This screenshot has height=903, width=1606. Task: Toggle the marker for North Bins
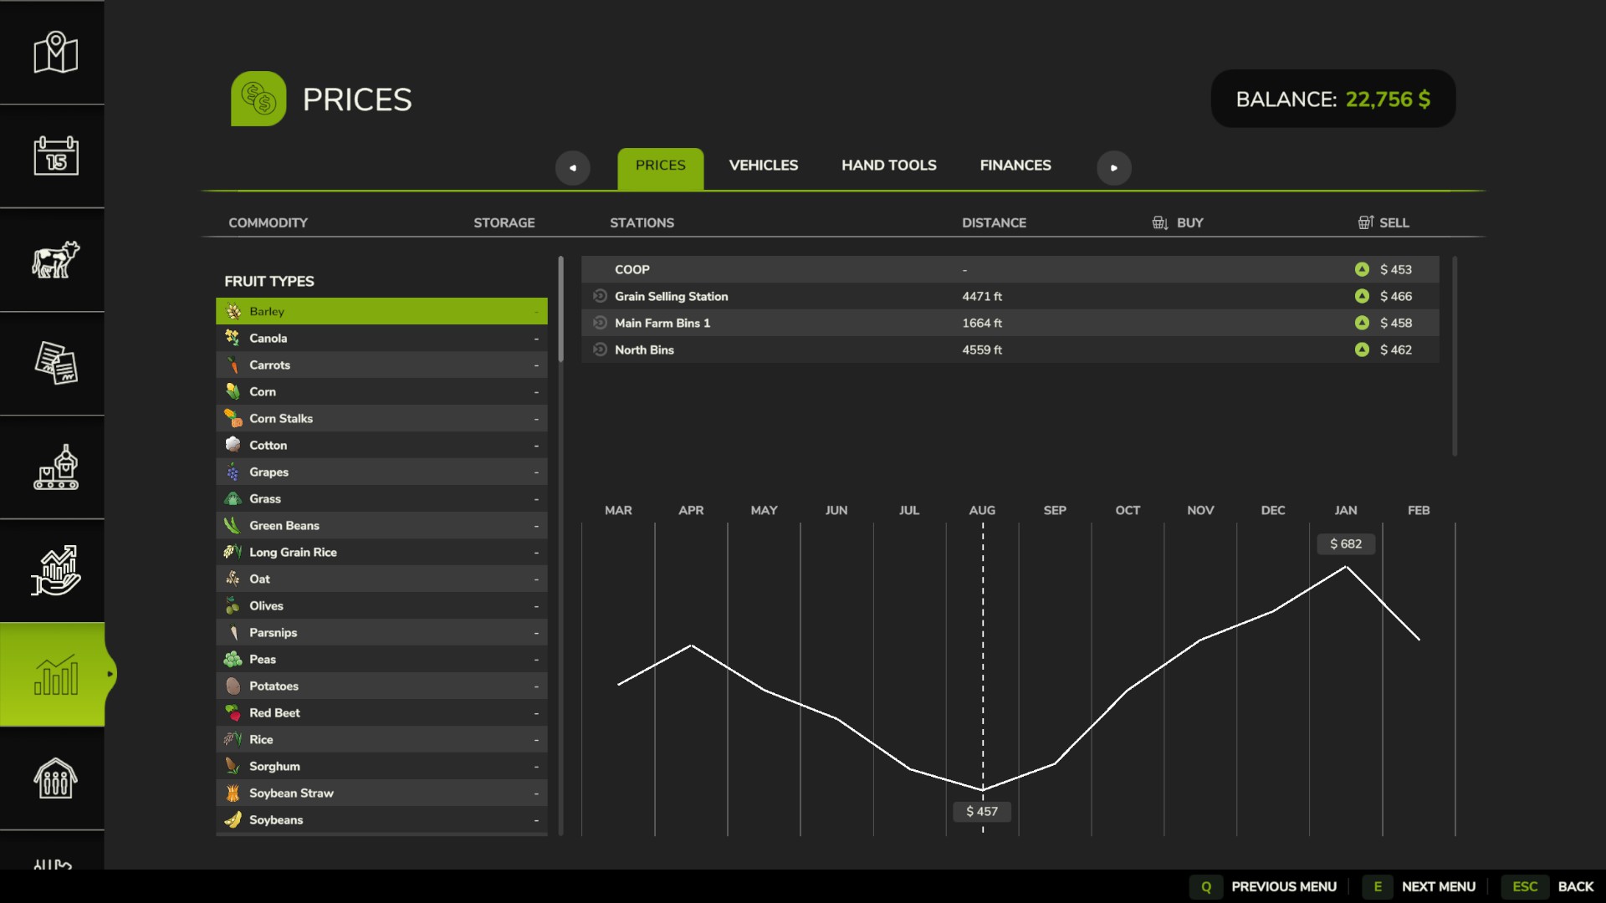coord(600,349)
